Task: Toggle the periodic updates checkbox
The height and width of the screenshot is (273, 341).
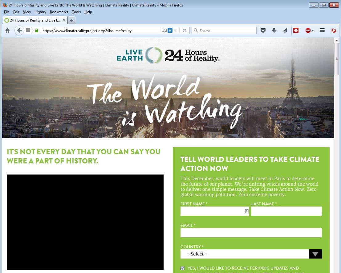Action: 183,268
